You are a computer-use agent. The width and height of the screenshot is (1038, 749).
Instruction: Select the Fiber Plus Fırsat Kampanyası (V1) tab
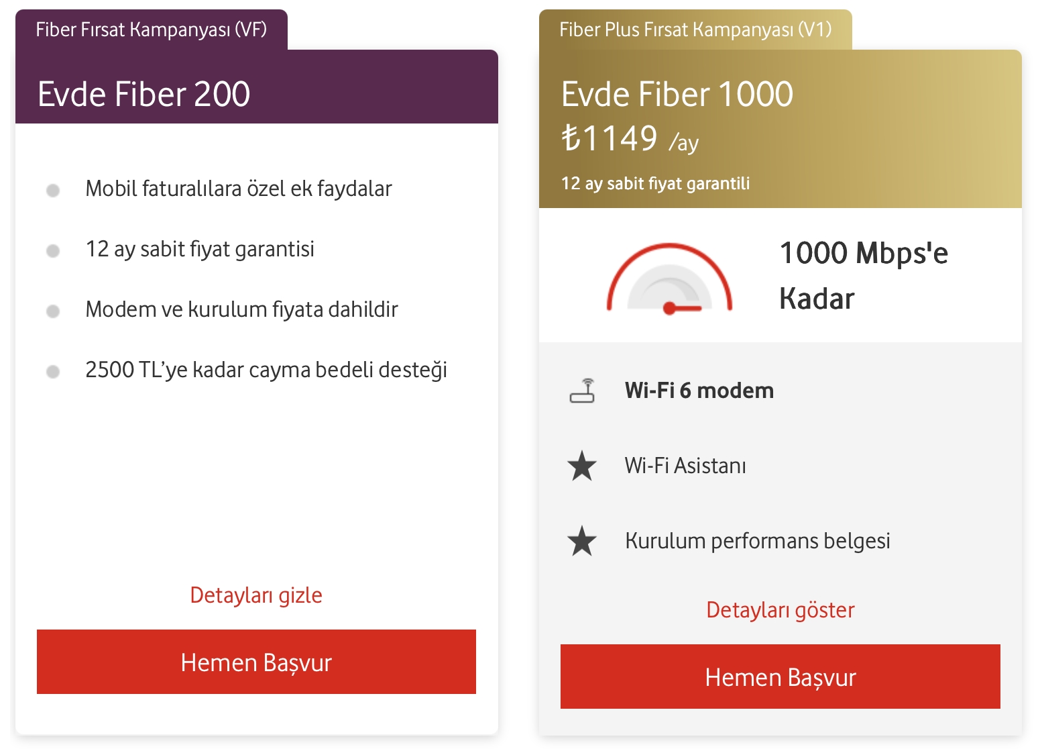tap(695, 30)
